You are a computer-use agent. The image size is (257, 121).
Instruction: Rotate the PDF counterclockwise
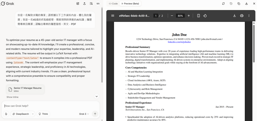pos(205,16)
